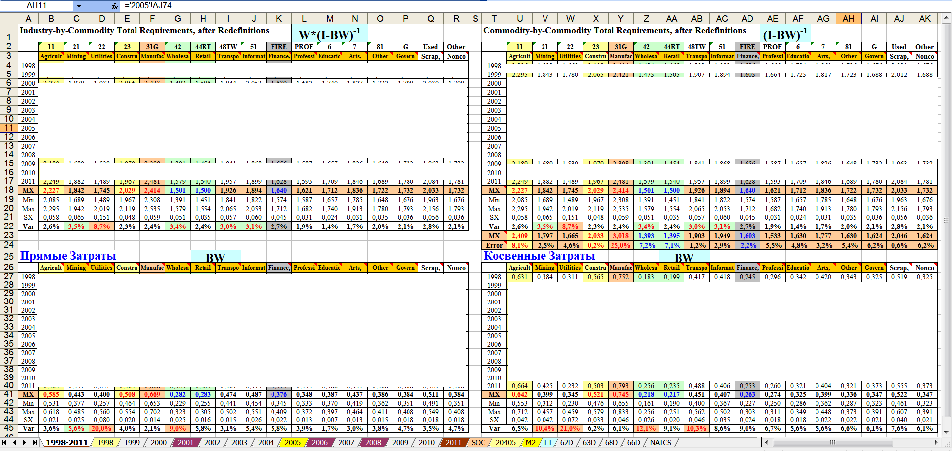Click horizontal scrollbar right arrow
The height and width of the screenshot is (451, 952).
click(936, 442)
